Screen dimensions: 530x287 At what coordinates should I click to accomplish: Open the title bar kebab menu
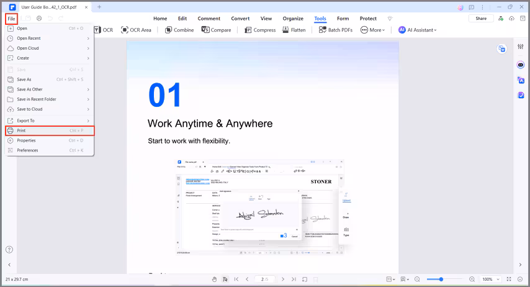point(483,7)
